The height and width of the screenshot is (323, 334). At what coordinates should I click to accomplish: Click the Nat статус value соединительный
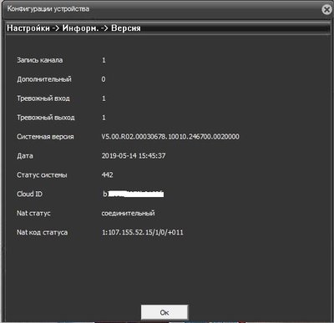click(x=128, y=214)
